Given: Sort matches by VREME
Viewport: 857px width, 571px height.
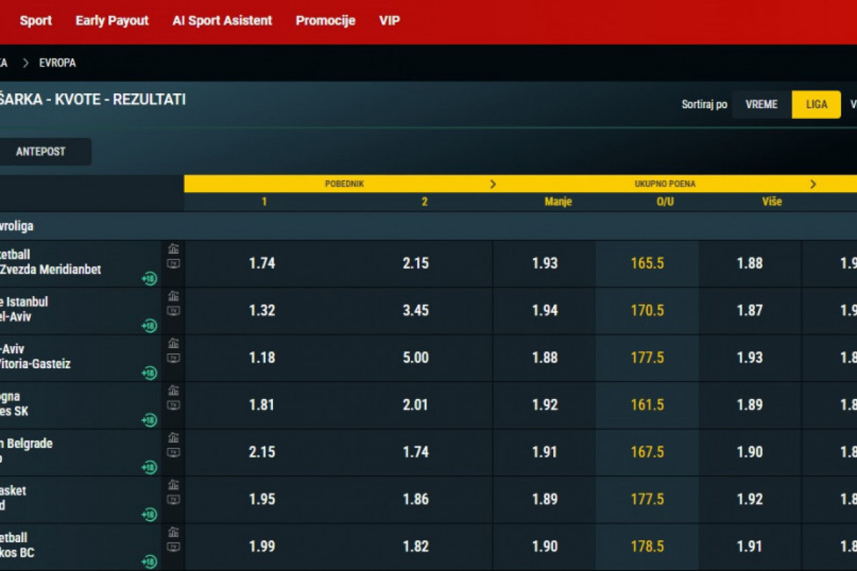Looking at the screenshot, I should (x=761, y=105).
